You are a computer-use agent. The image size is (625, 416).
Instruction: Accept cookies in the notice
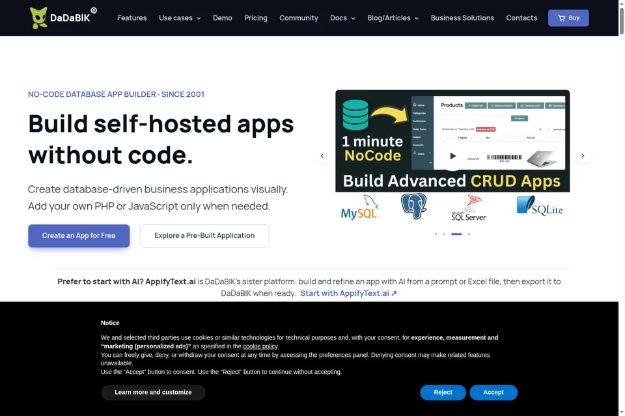pyautogui.click(x=493, y=393)
